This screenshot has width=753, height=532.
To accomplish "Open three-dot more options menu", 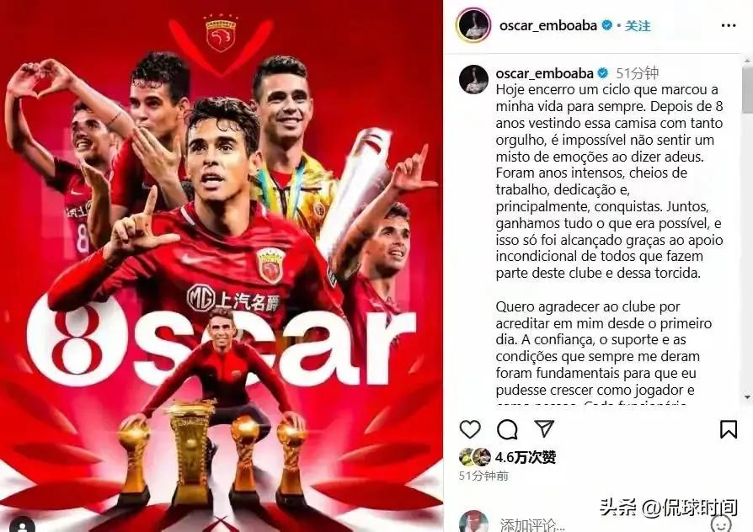I will click(x=729, y=25).
